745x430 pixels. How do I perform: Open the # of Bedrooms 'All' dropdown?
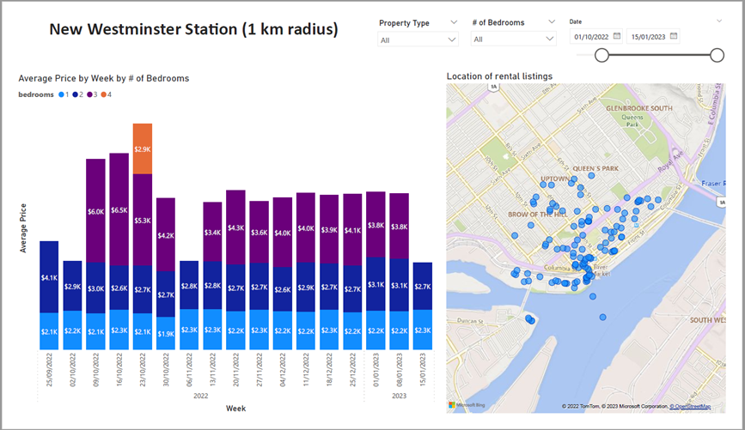click(x=514, y=39)
